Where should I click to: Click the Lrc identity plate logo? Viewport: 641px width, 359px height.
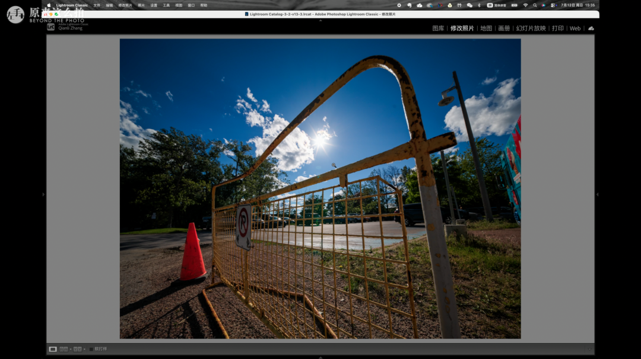pyautogui.click(x=50, y=27)
